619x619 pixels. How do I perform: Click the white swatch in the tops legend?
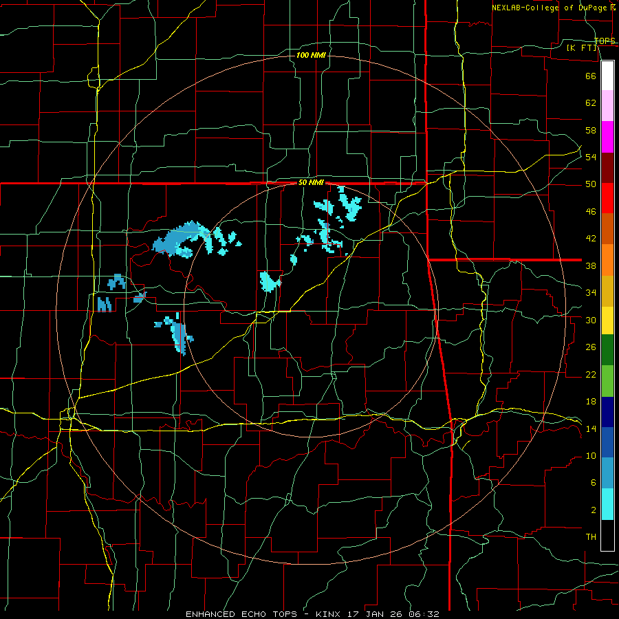click(x=607, y=76)
